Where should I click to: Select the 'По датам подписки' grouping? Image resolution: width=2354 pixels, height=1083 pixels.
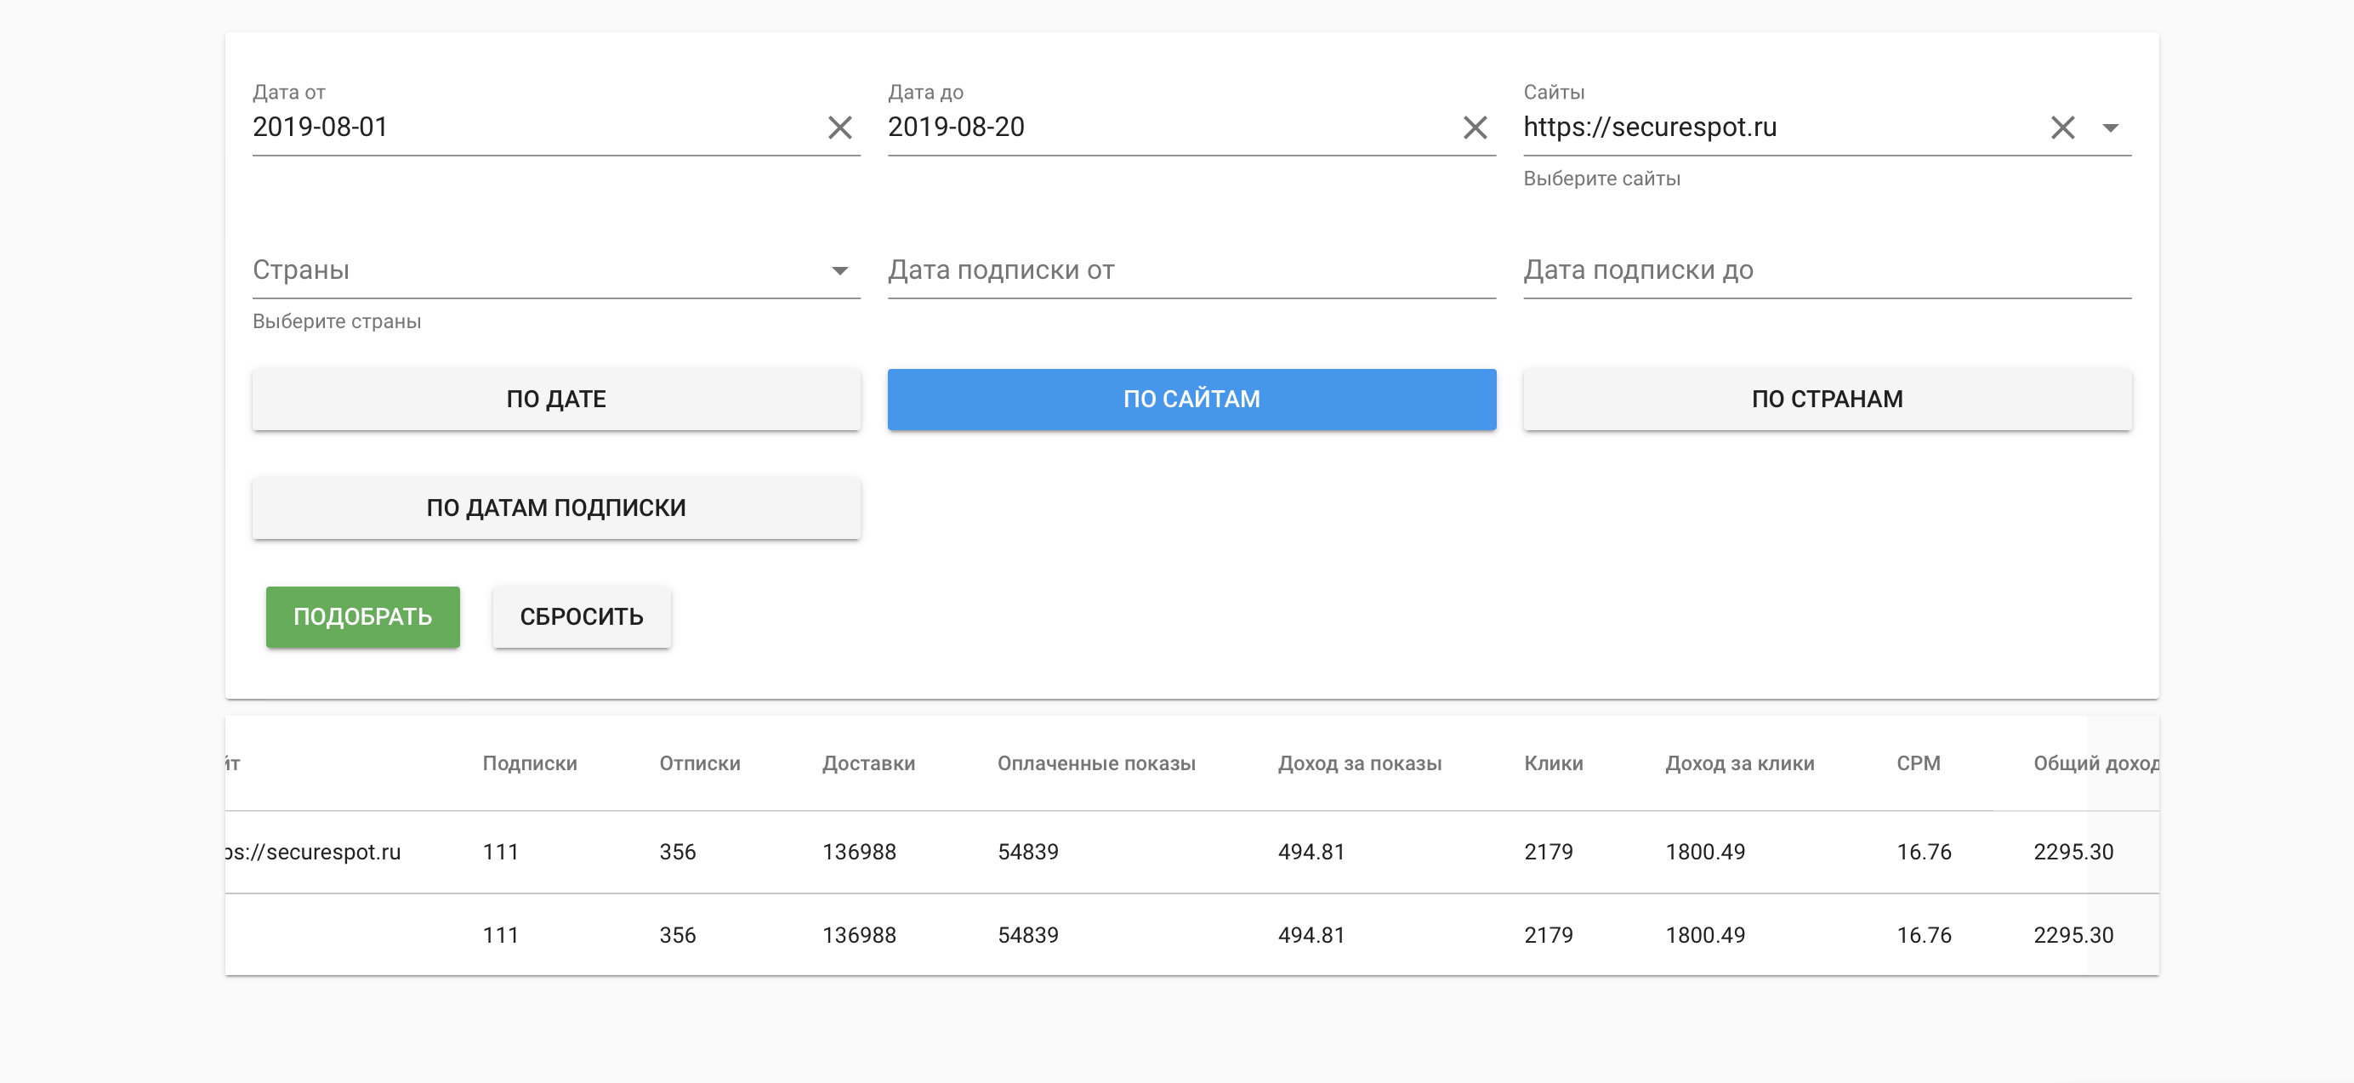(555, 507)
